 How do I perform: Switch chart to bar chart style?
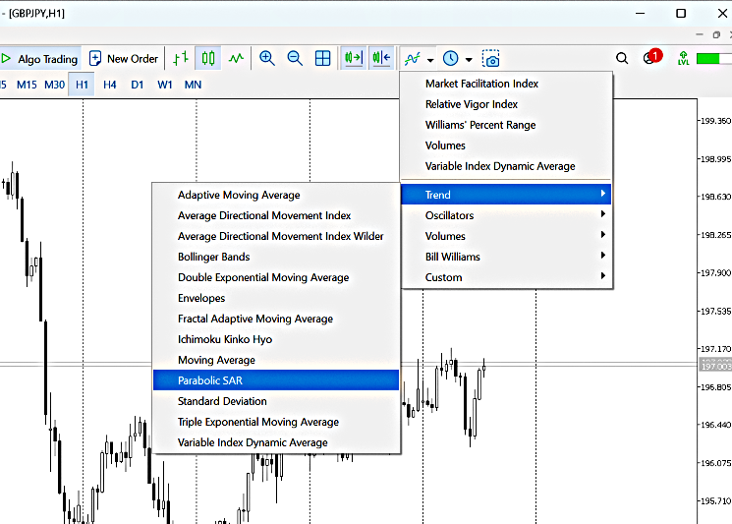[x=181, y=58]
